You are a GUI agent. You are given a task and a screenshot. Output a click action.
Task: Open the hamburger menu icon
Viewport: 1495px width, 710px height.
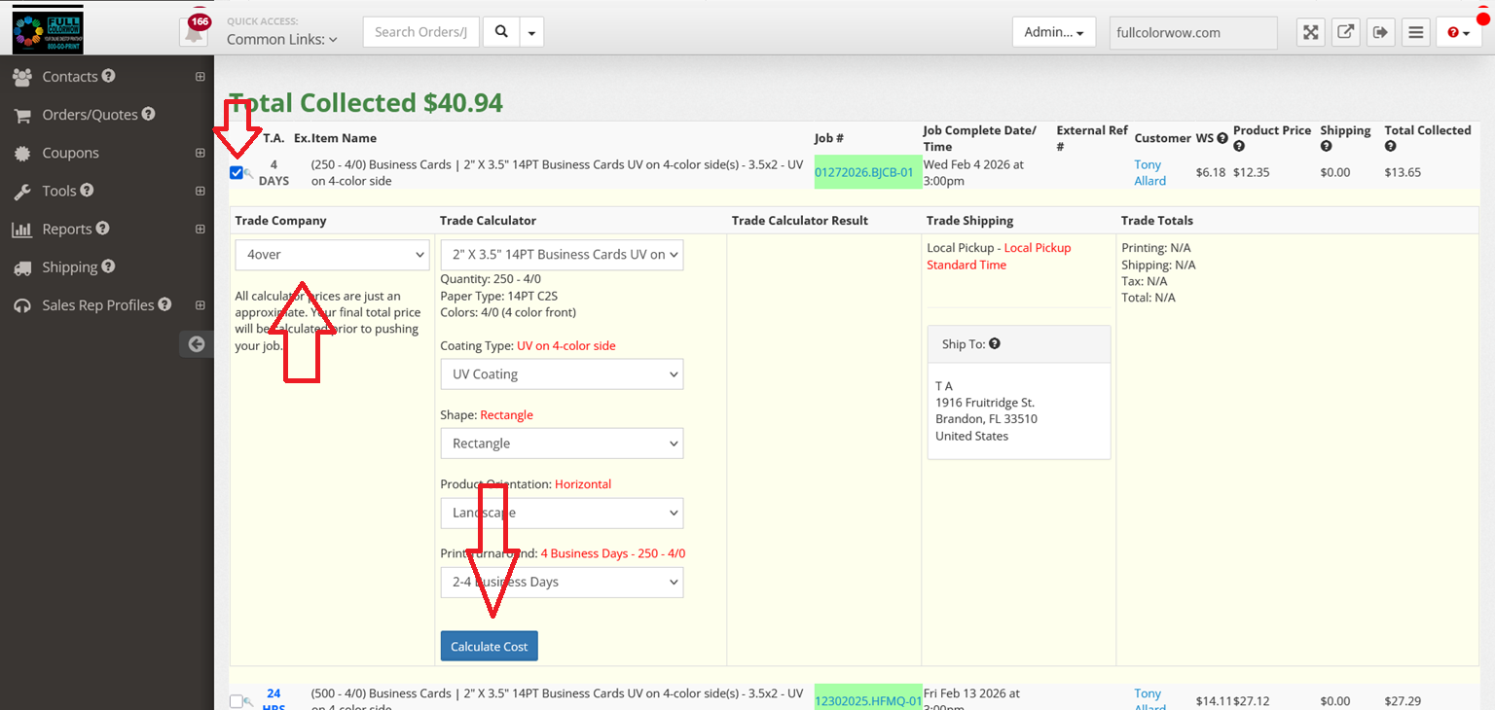[1416, 32]
